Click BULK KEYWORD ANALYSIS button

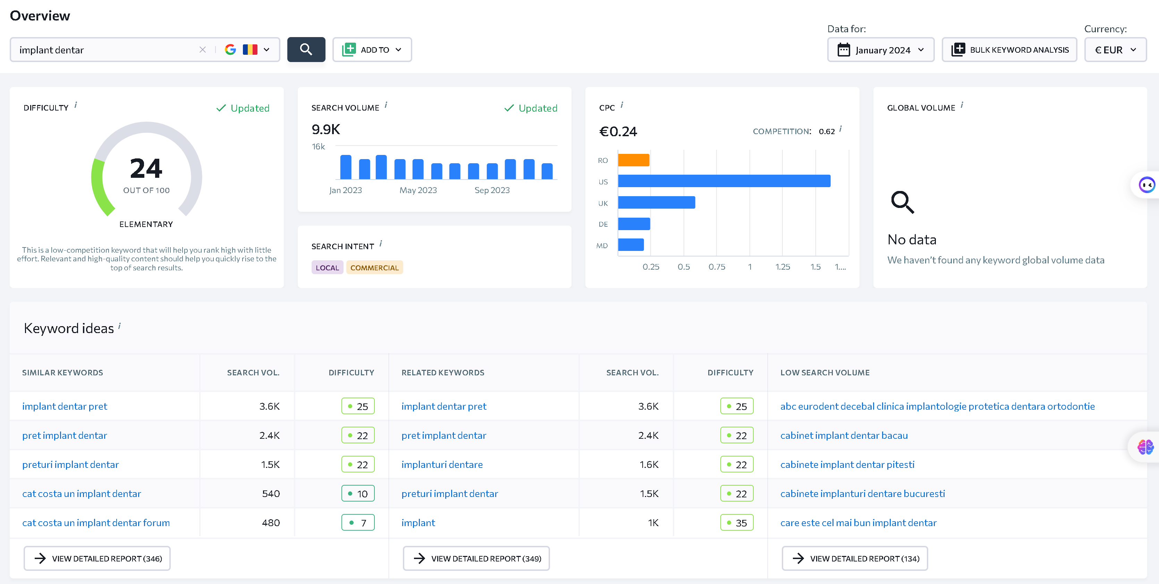pos(1009,50)
